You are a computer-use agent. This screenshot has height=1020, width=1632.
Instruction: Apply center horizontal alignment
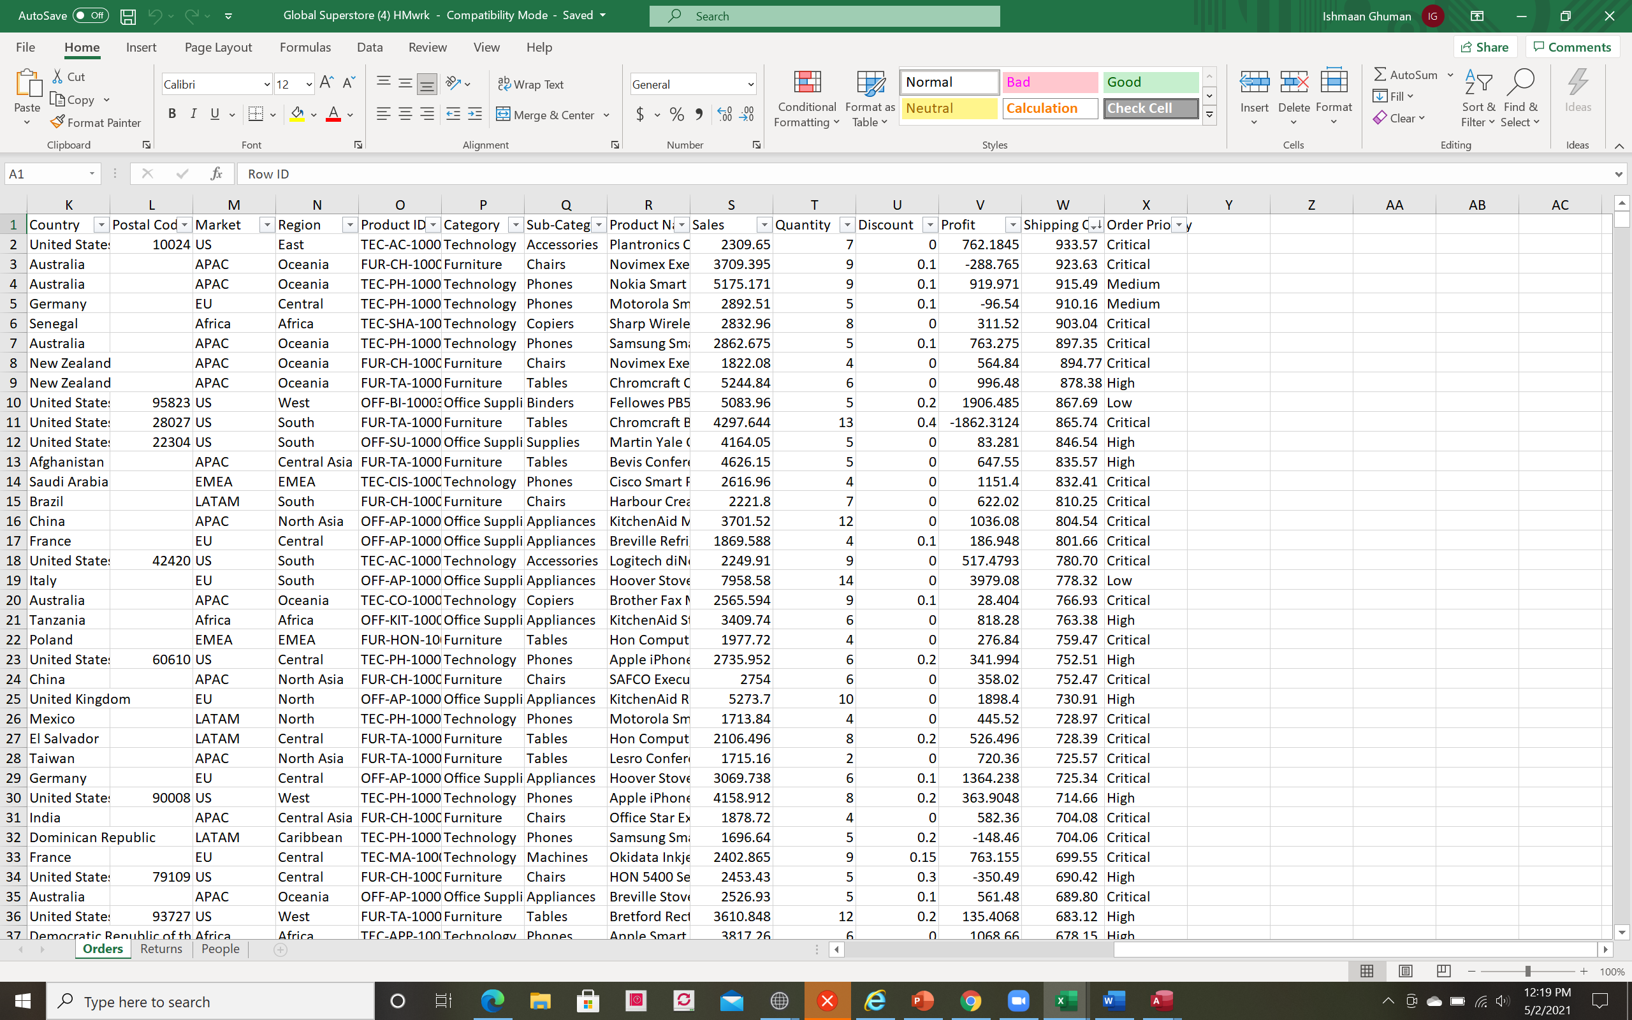point(405,114)
